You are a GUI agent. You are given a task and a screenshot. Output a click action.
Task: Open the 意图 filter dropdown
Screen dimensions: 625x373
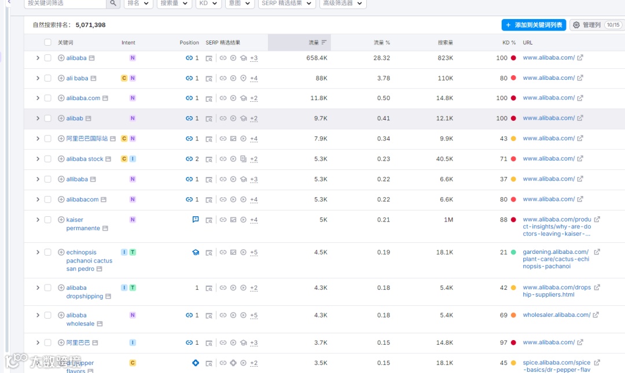240,3
